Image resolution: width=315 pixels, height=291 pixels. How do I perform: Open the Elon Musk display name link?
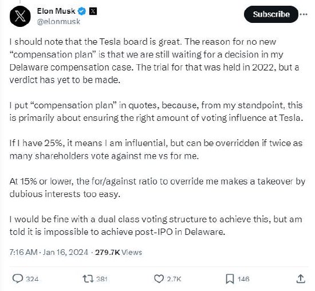click(x=56, y=11)
